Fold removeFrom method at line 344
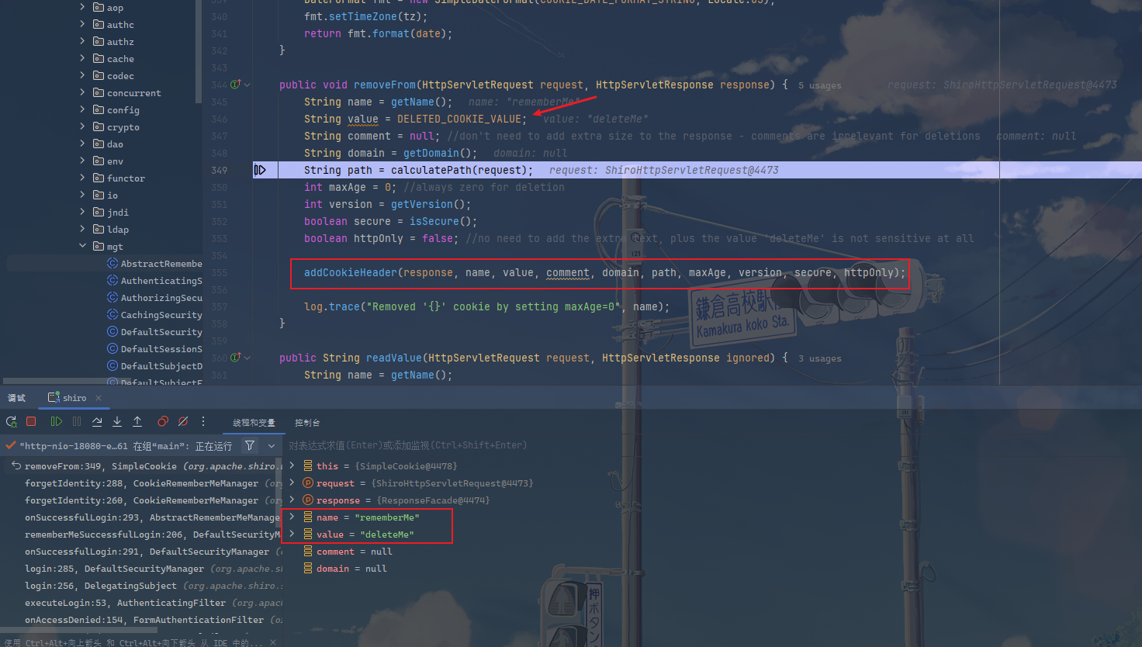The width and height of the screenshot is (1142, 647). (x=247, y=85)
